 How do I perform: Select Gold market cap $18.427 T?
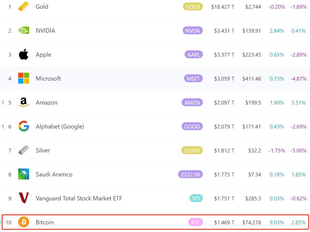click(x=223, y=7)
